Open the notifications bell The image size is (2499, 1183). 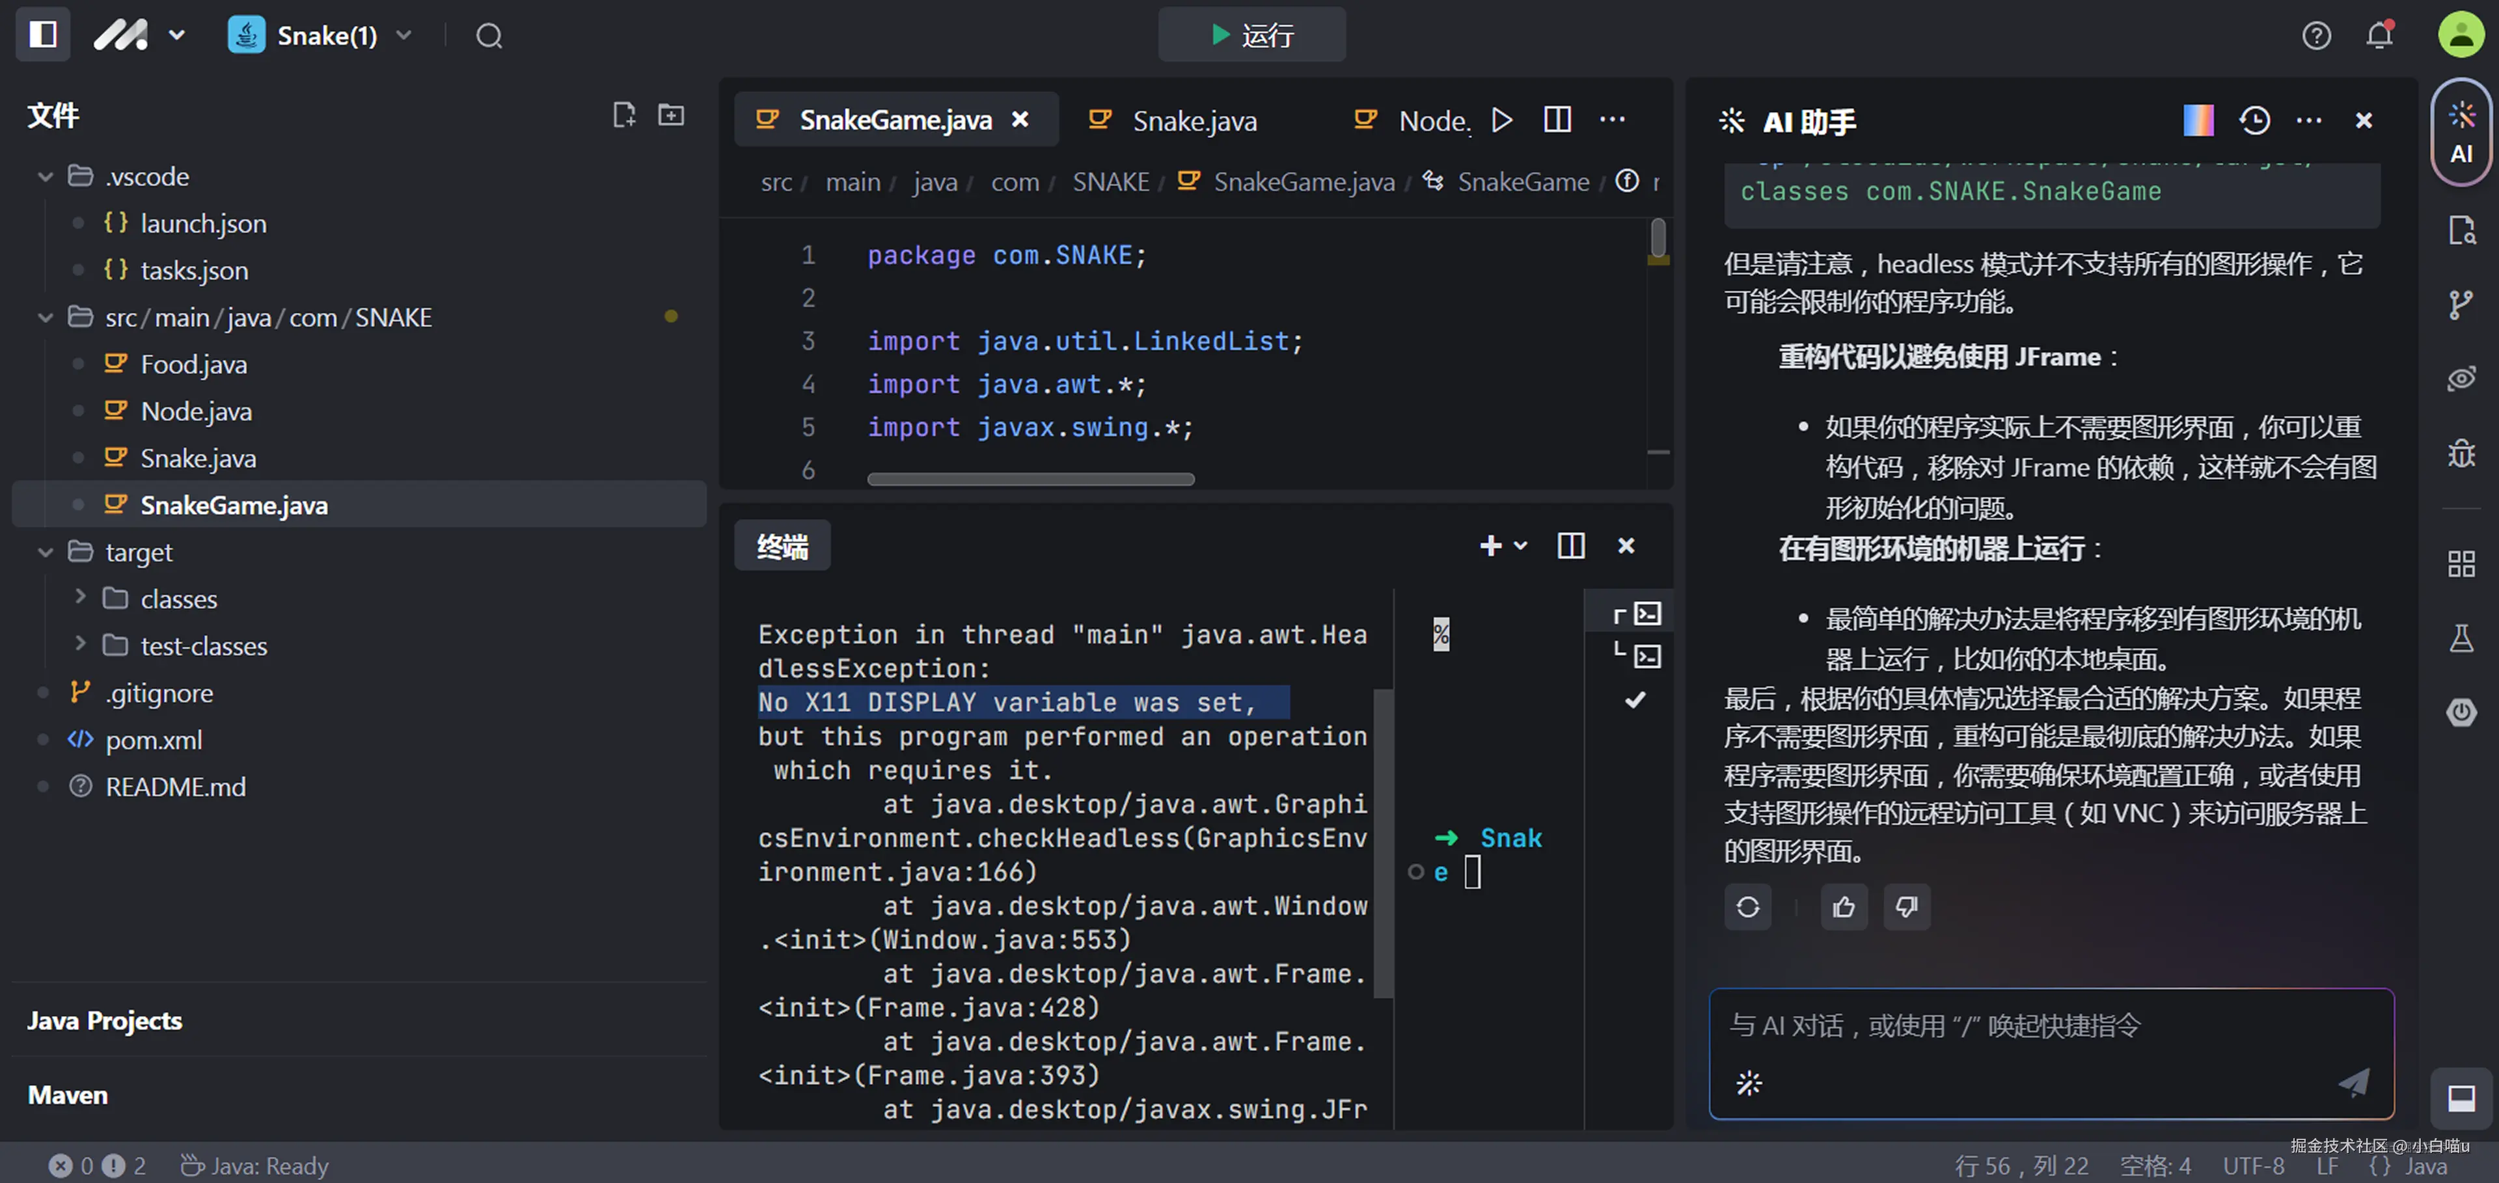click(2379, 36)
